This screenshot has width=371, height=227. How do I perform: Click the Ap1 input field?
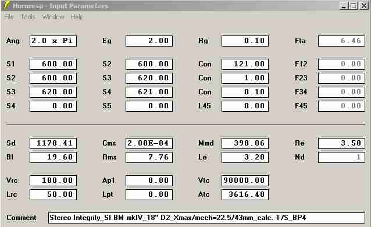coord(149,180)
